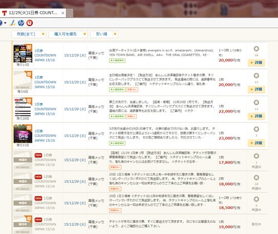The image size is (278, 234).
Task: Click the ticket title link in the 23,000円 row
Action: (x=45, y=136)
